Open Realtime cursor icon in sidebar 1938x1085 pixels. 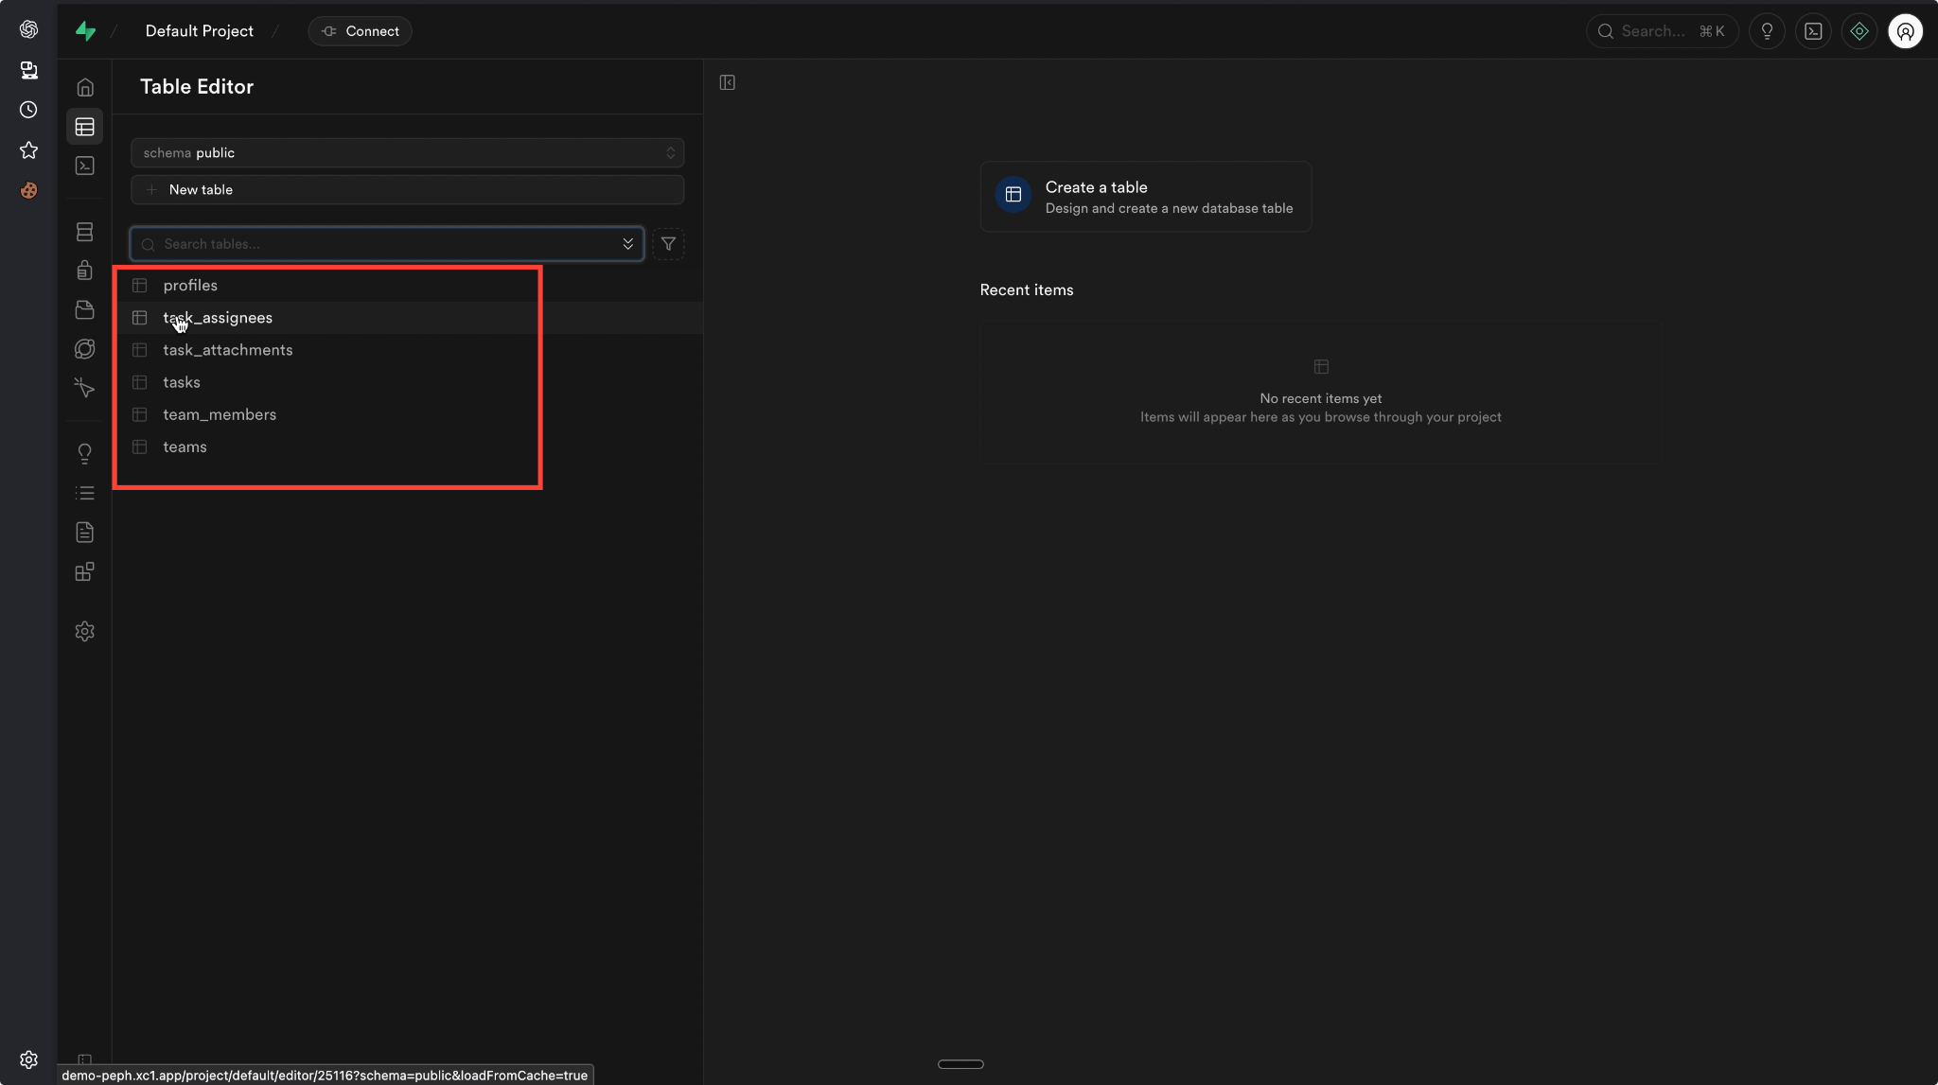pos(85,388)
